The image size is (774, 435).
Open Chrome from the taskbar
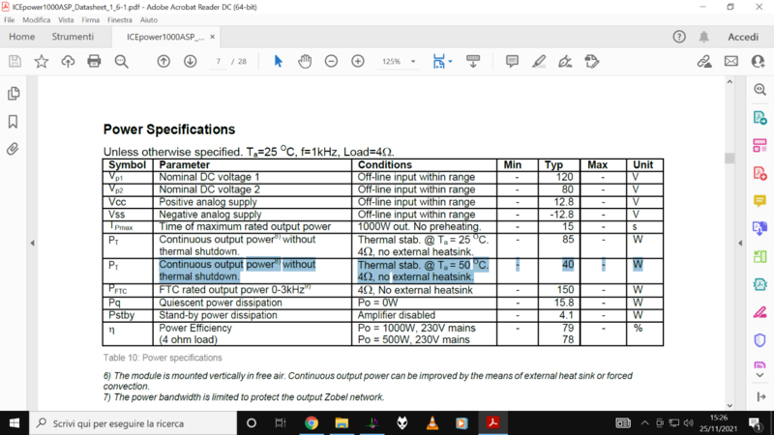(311, 423)
